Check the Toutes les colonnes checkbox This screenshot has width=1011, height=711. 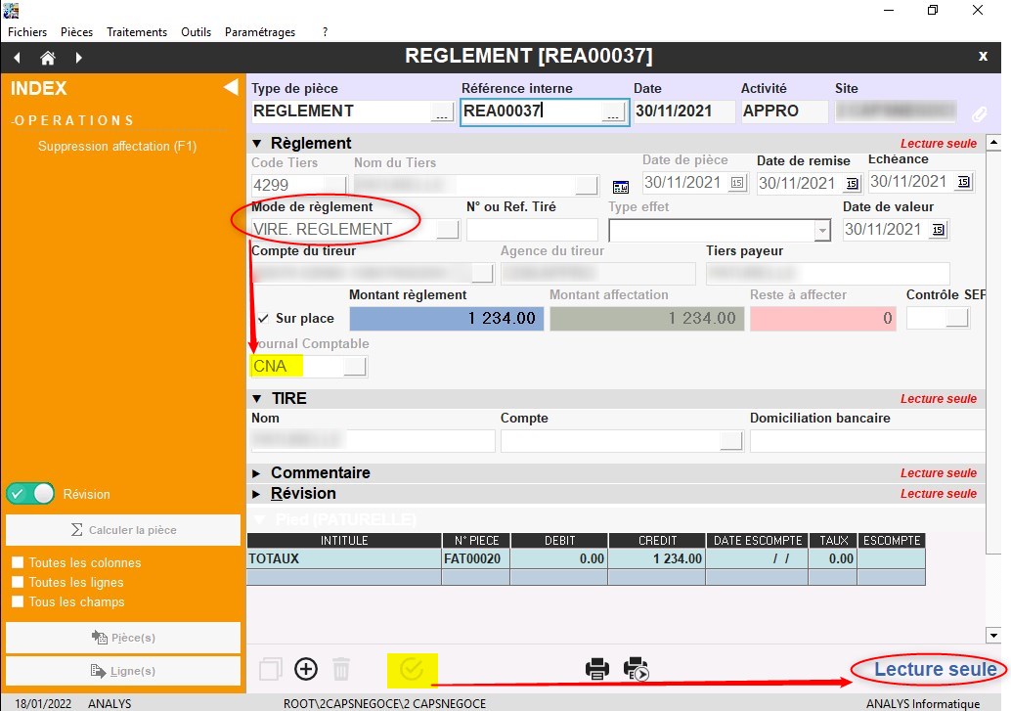(18, 563)
